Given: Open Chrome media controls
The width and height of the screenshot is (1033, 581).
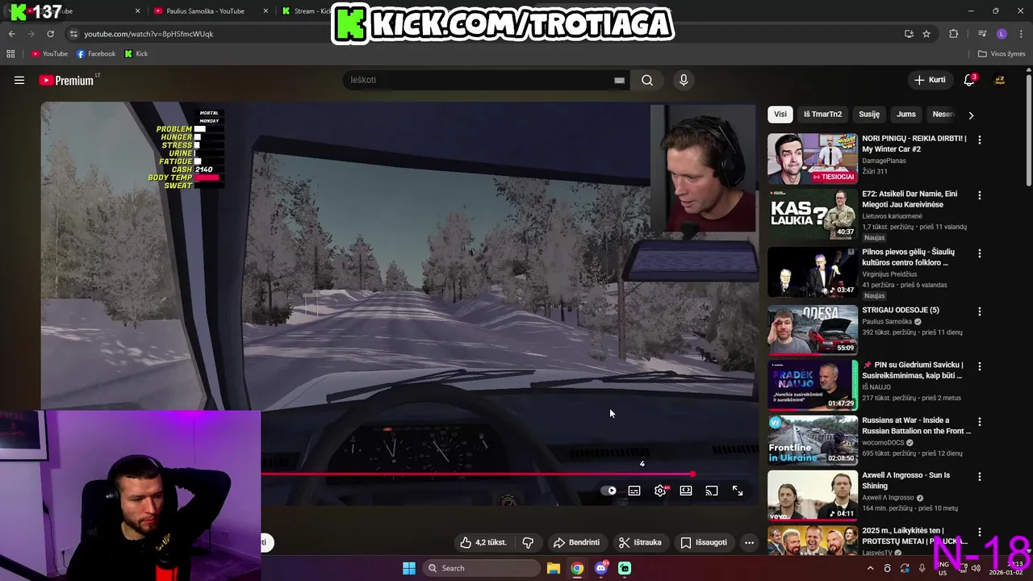Looking at the screenshot, I should (982, 34).
